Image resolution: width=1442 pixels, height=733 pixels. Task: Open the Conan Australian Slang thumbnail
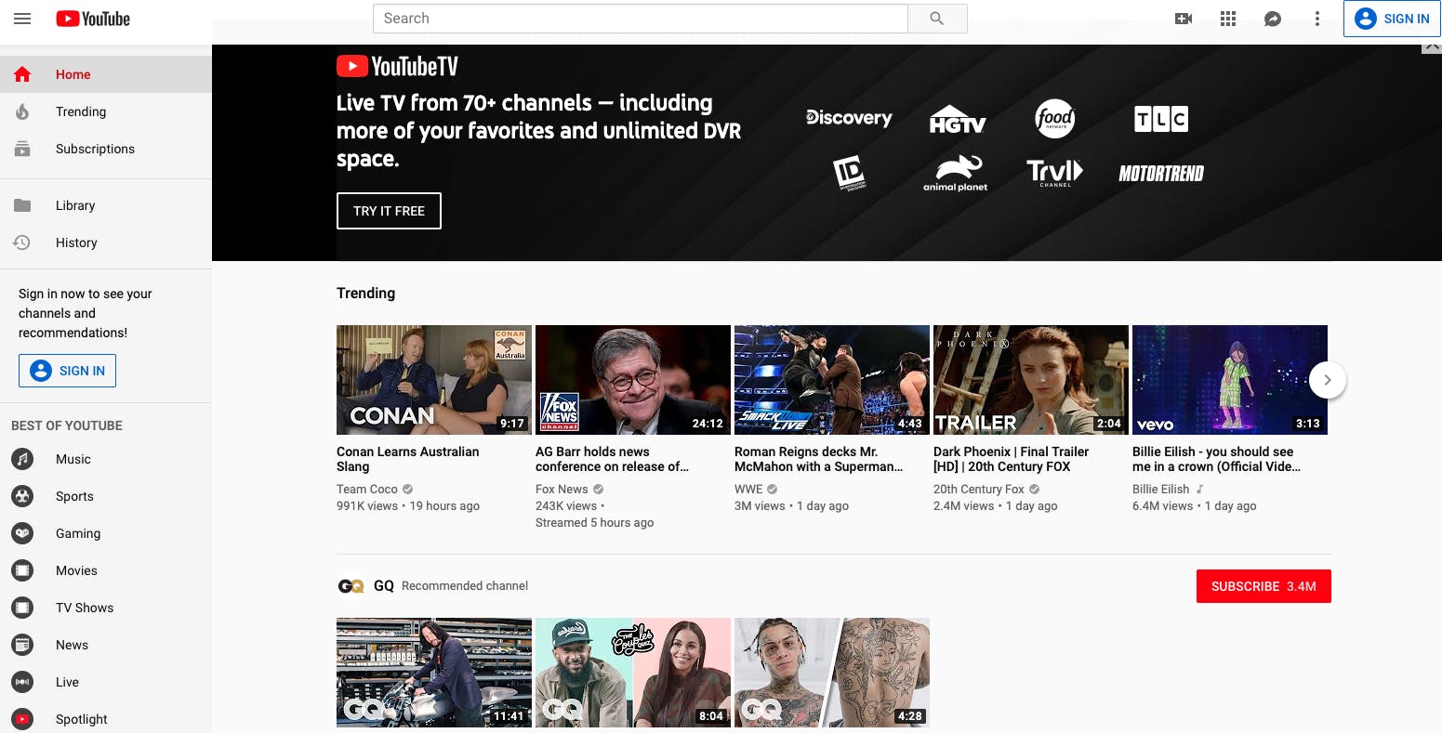pyautogui.click(x=434, y=380)
